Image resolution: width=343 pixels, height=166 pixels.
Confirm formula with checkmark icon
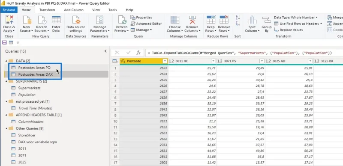pyautogui.click(x=128, y=53)
